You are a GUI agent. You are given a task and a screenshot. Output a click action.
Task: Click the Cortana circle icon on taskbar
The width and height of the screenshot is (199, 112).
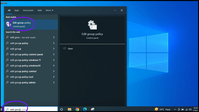[62, 109]
